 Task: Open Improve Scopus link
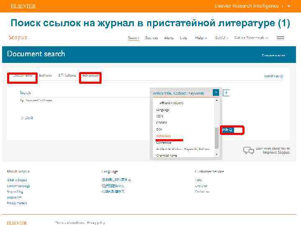click(x=276, y=152)
